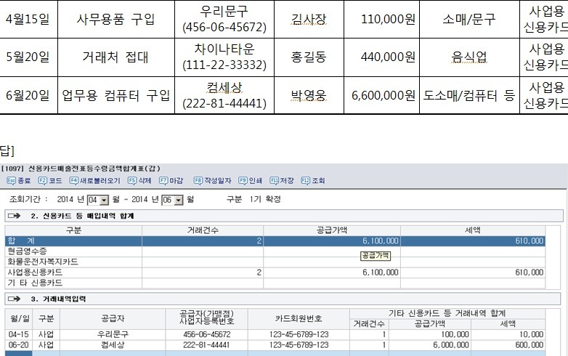Image resolution: width=568 pixels, height=356 pixels.
Task: Click the F9 인쇄 print icon
Action: [x=250, y=180]
